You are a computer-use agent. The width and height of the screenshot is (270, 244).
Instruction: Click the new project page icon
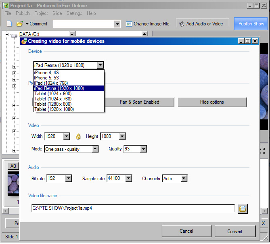pyautogui.click(x=10, y=24)
